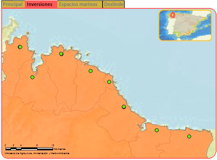The height and width of the screenshot is (160, 217).
Task: Click the Ministerio de Agricultura attribution text
Action: pyautogui.click(x=37, y=153)
